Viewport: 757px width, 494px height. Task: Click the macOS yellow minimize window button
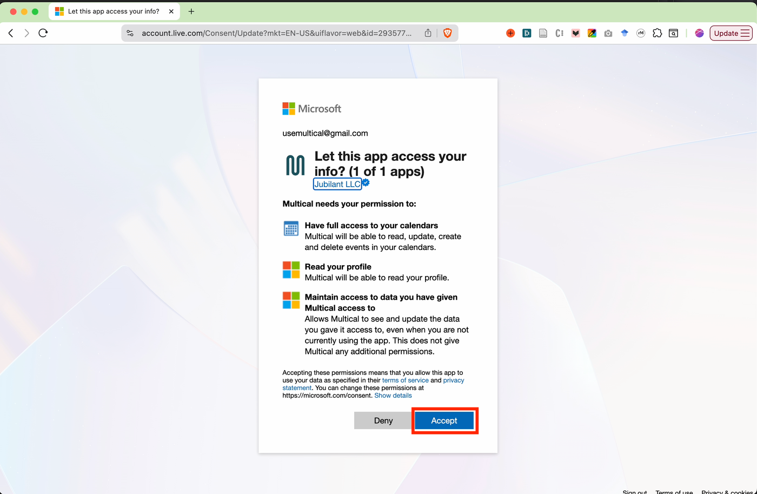click(x=24, y=11)
